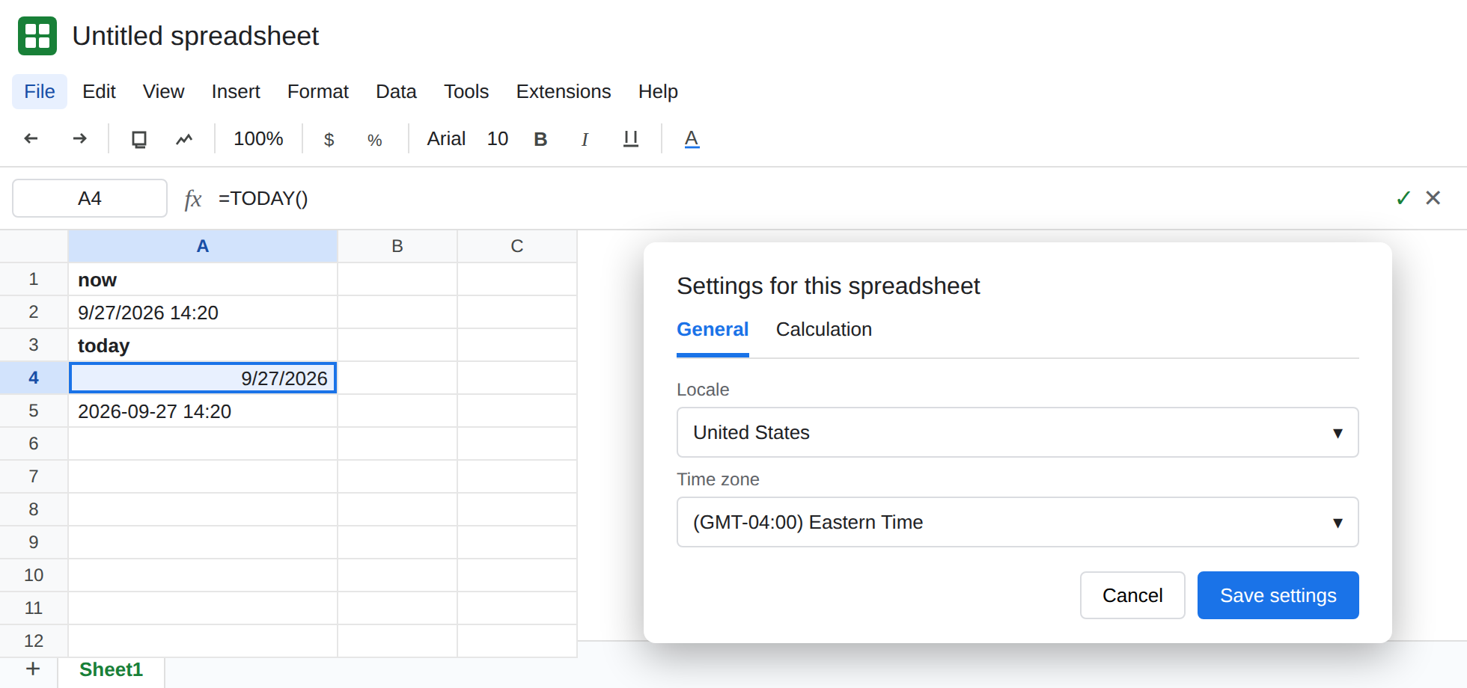Open the Edit menu
This screenshot has width=1467, height=688.
pyautogui.click(x=99, y=91)
